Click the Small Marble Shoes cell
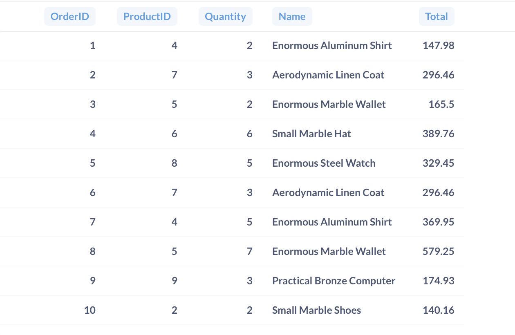The height and width of the screenshot is (335, 515). click(316, 310)
